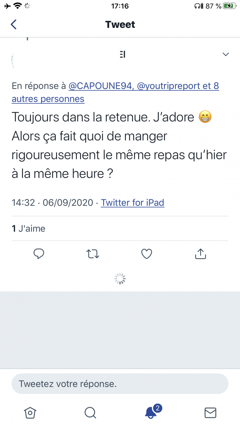Open Messages envelope tab
240x427 pixels.
[210, 413]
